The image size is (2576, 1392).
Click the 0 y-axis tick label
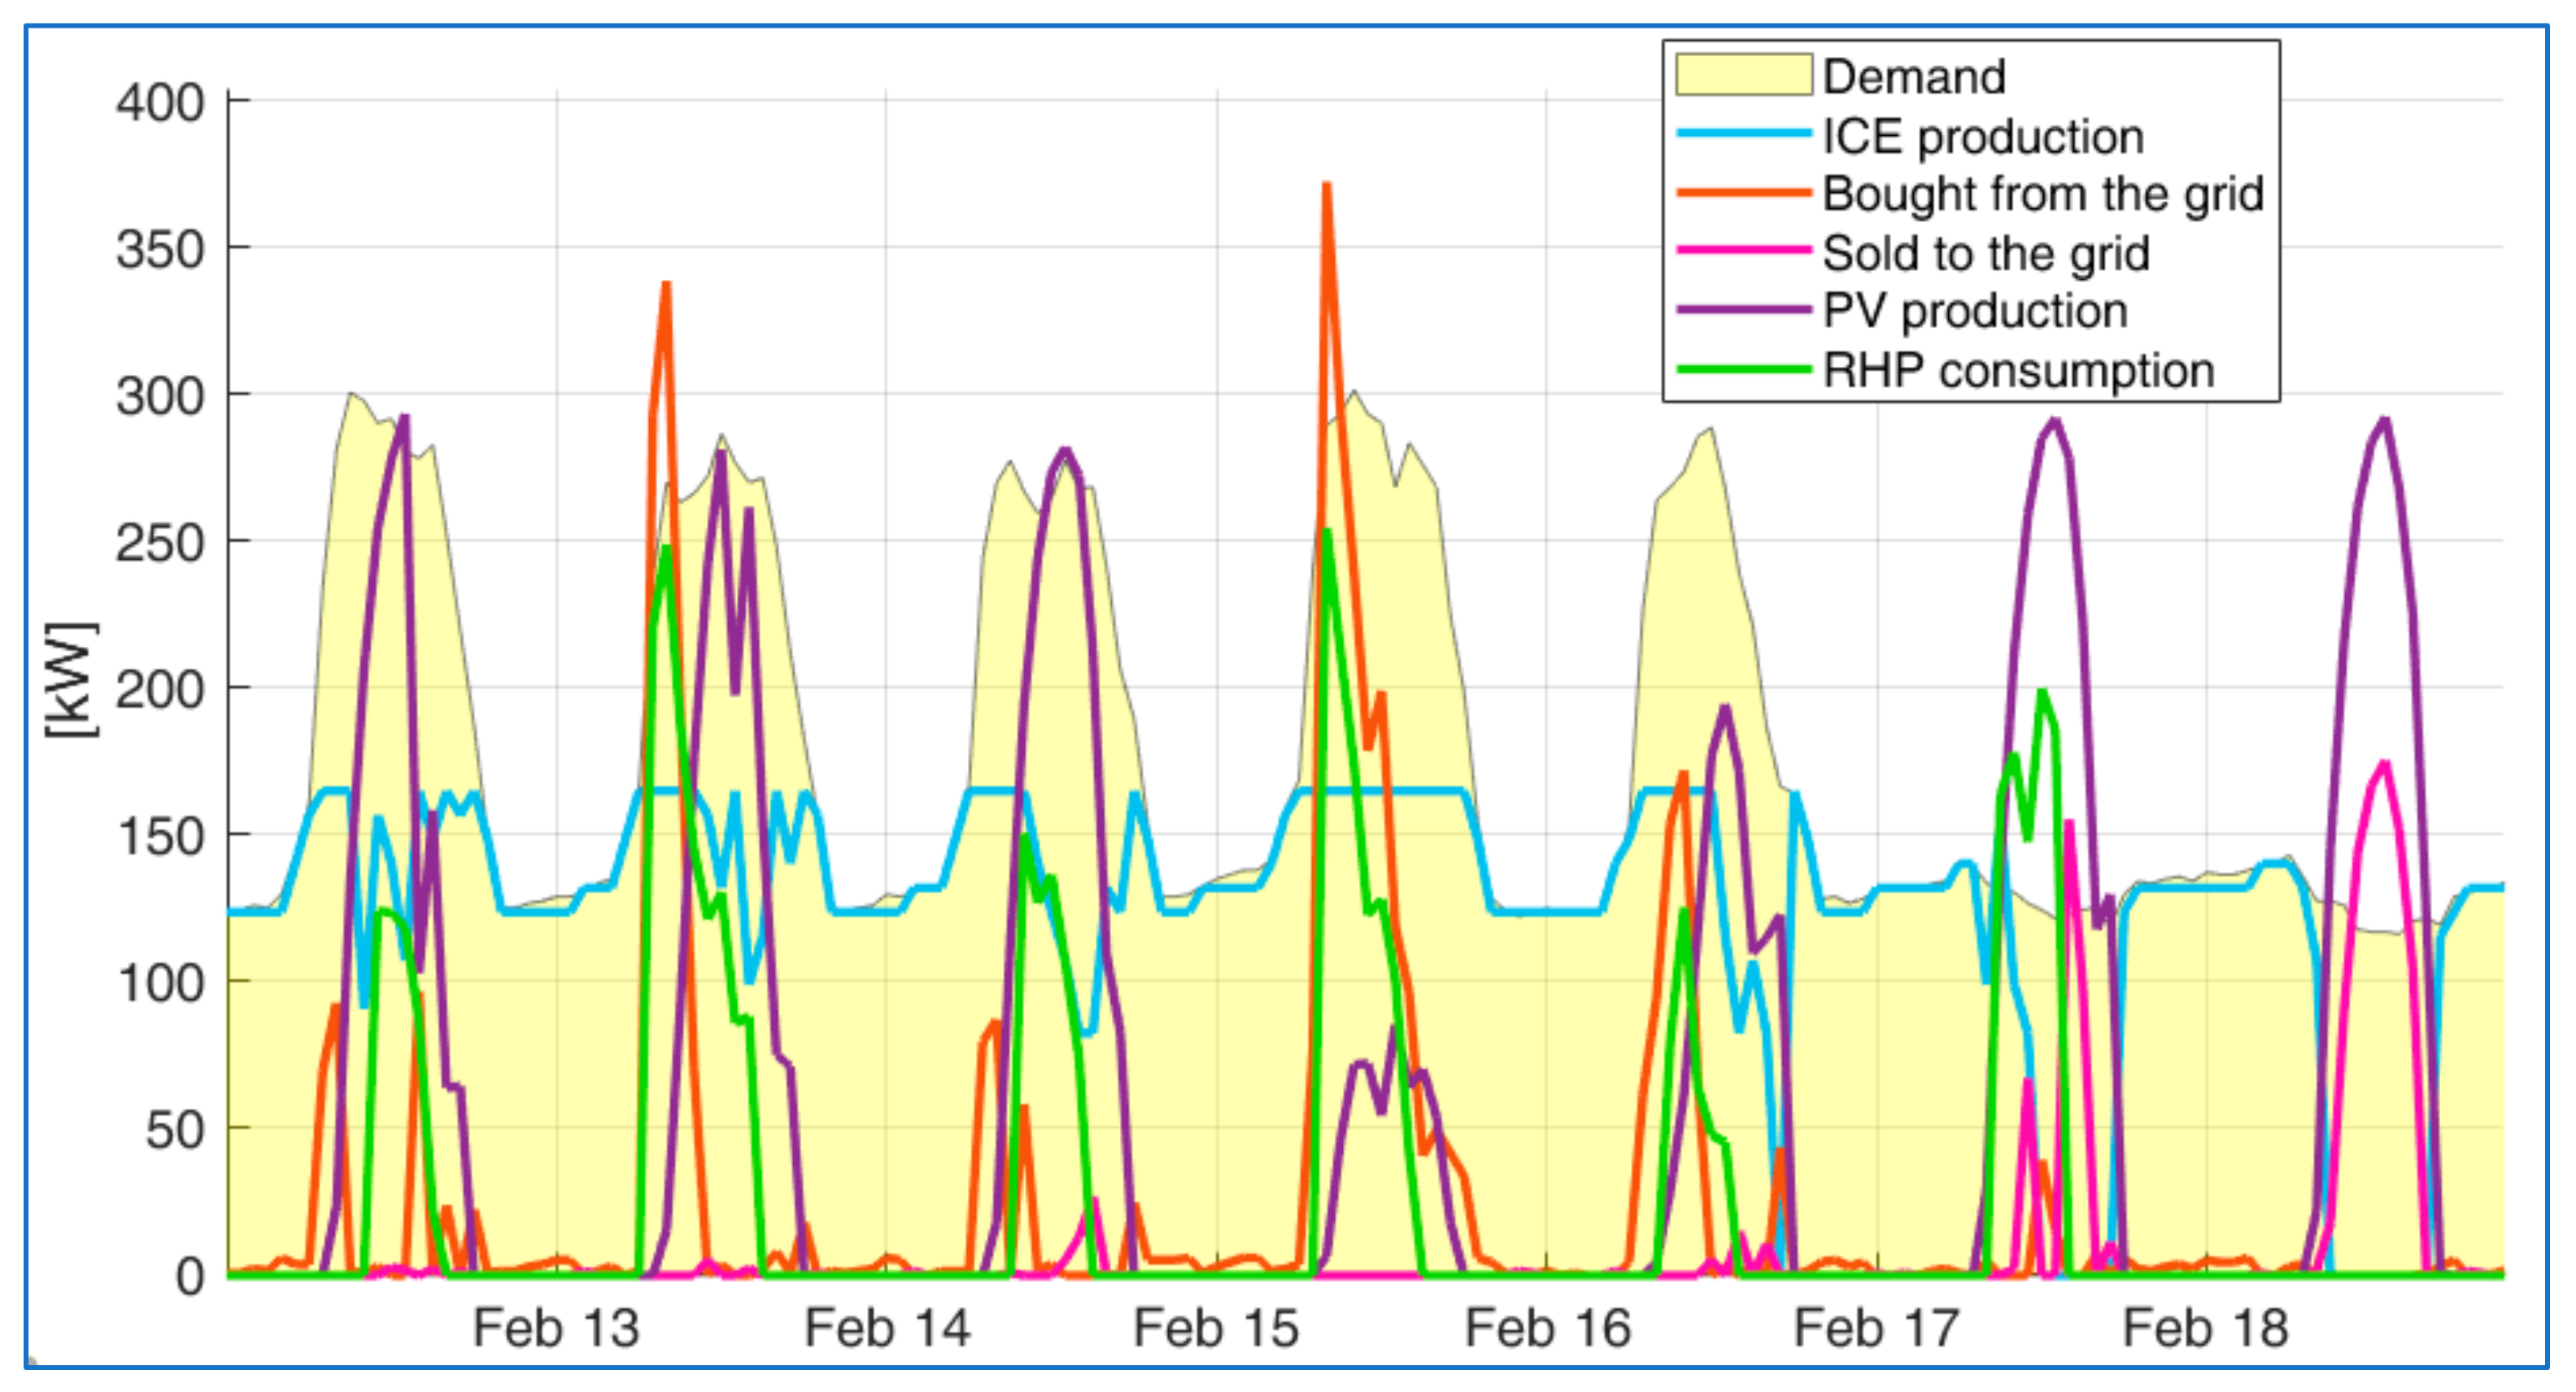click(x=190, y=1276)
